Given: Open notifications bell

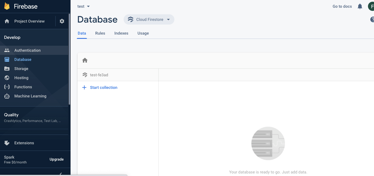Looking at the screenshot, I should pos(360,6).
